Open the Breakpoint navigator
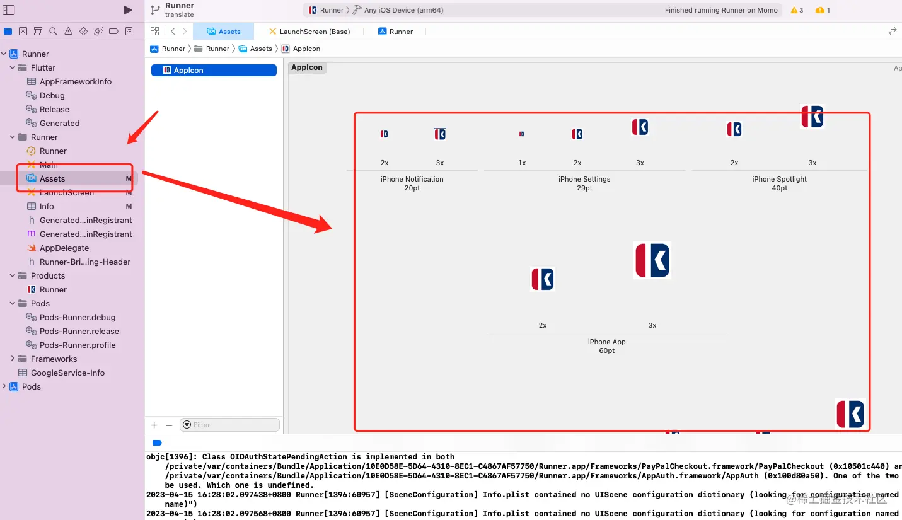 (x=113, y=31)
